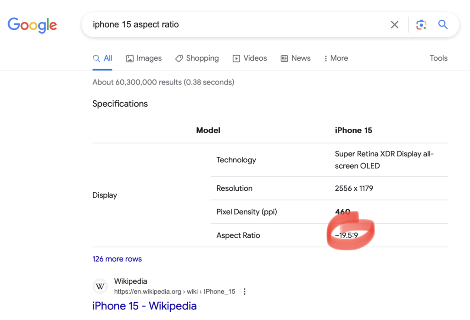The height and width of the screenshot is (320, 470).
Task: Open the Videos tab
Action: point(250,58)
